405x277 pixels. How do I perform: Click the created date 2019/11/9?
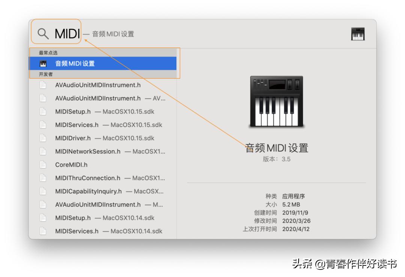coord(295,213)
